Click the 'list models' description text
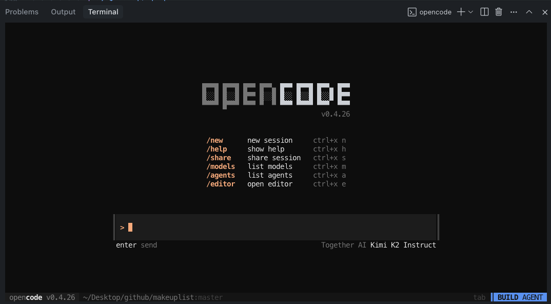The height and width of the screenshot is (304, 551). pyautogui.click(x=270, y=166)
